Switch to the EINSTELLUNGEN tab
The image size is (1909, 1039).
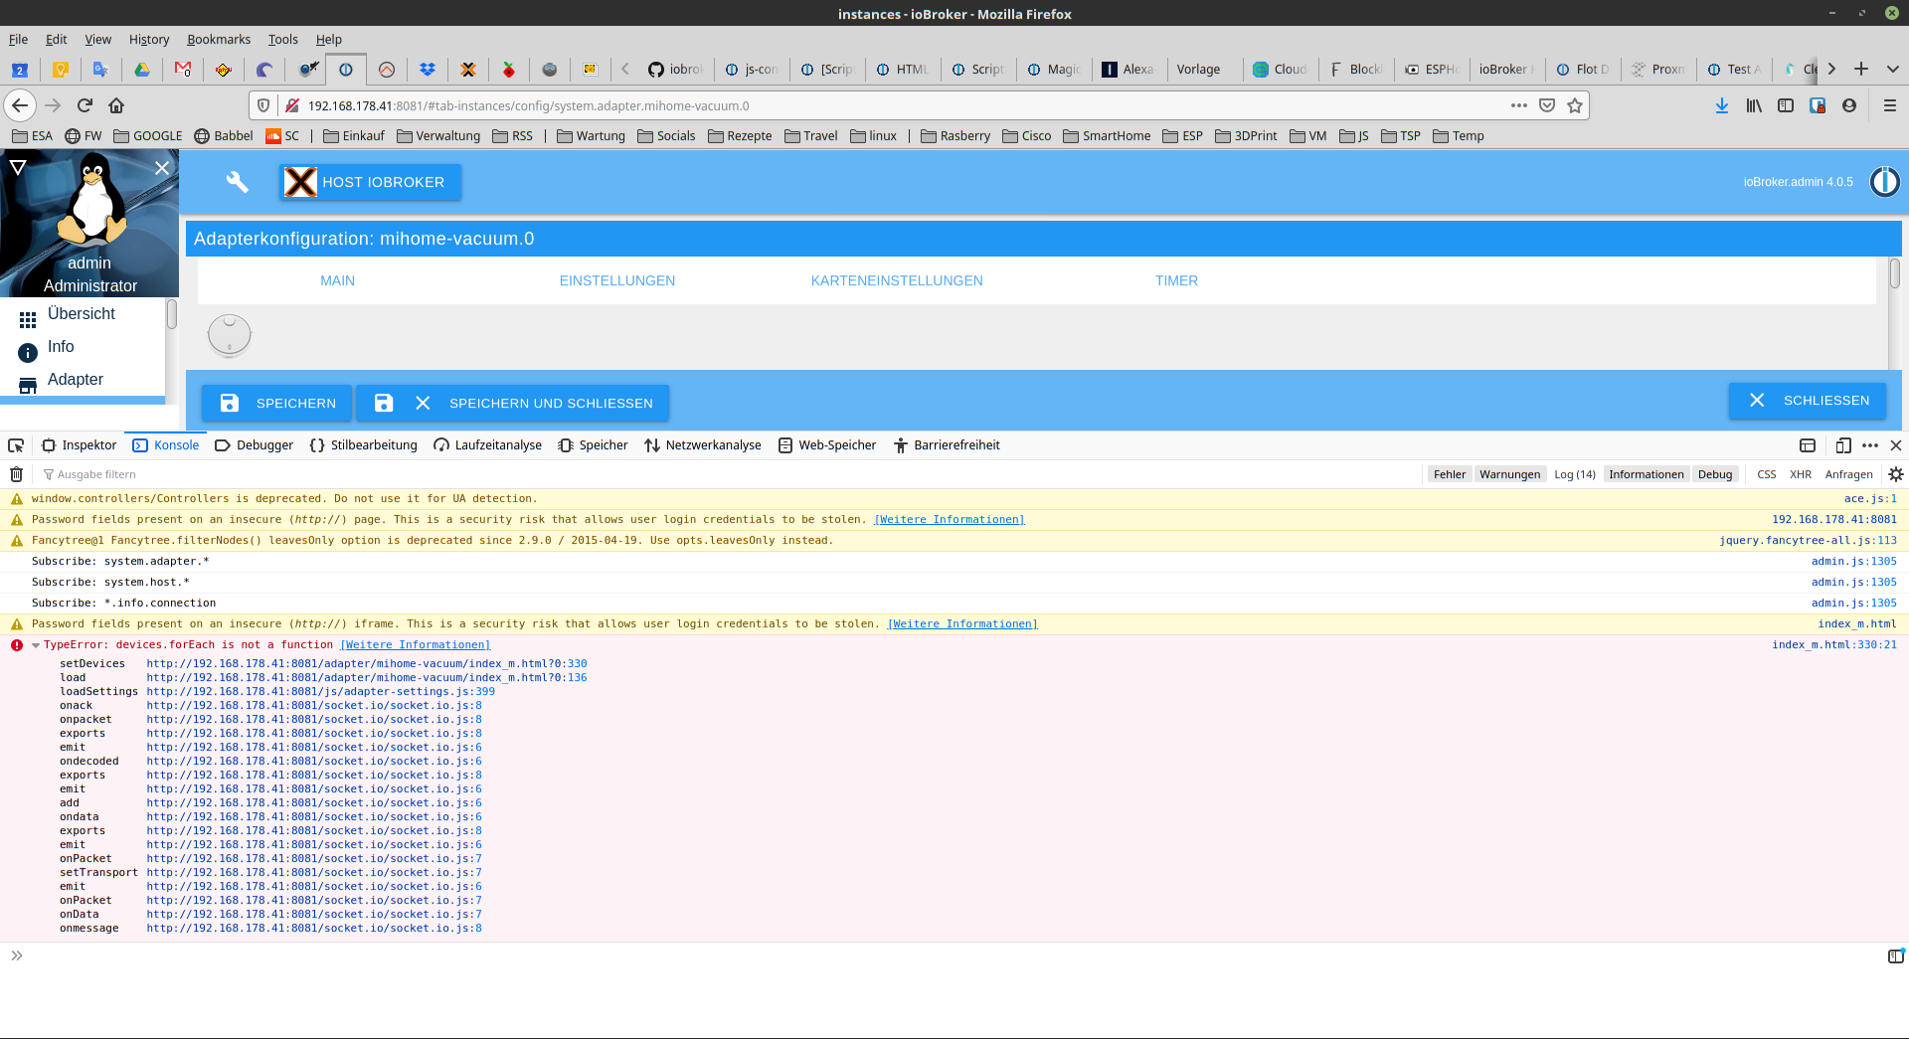click(x=617, y=280)
